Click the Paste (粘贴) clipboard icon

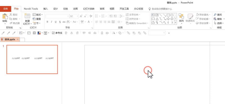5,16
